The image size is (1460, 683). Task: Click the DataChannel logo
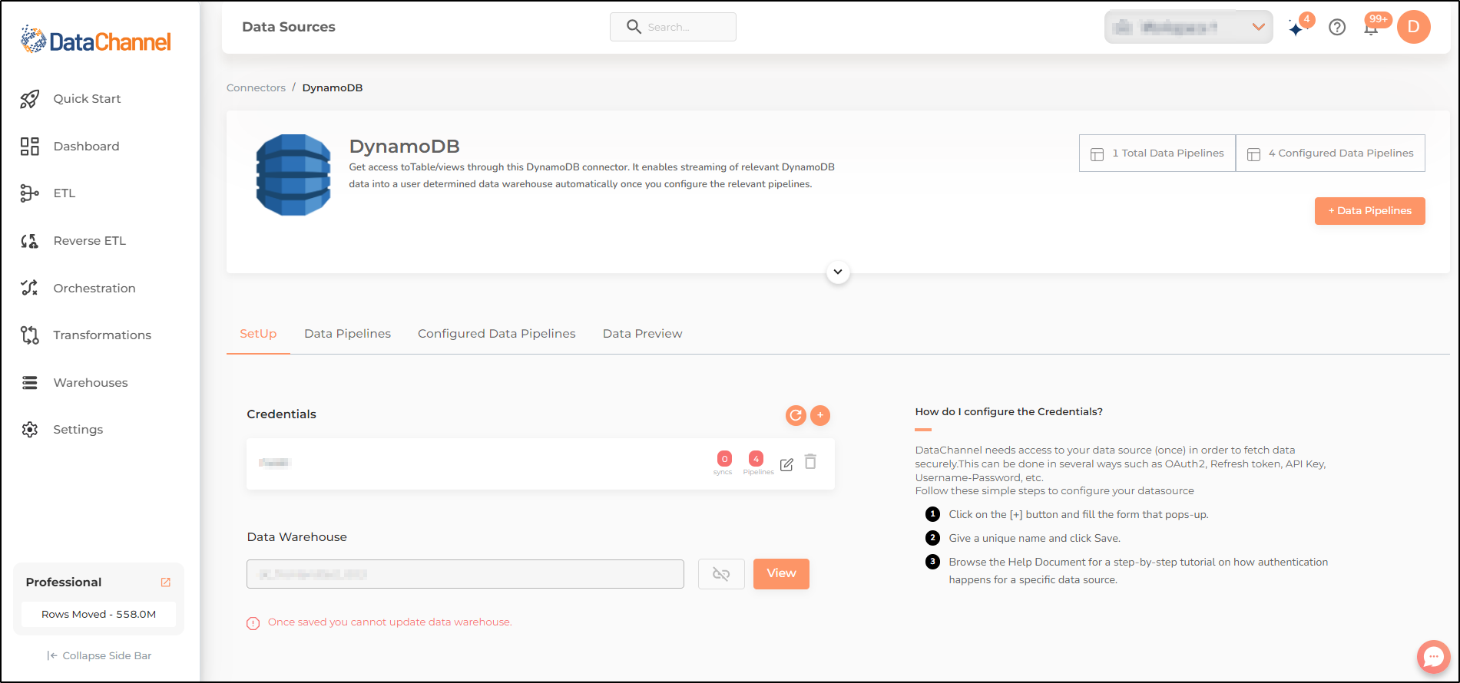coord(96,40)
